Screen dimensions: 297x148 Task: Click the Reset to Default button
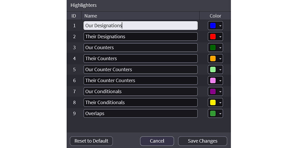(91, 141)
